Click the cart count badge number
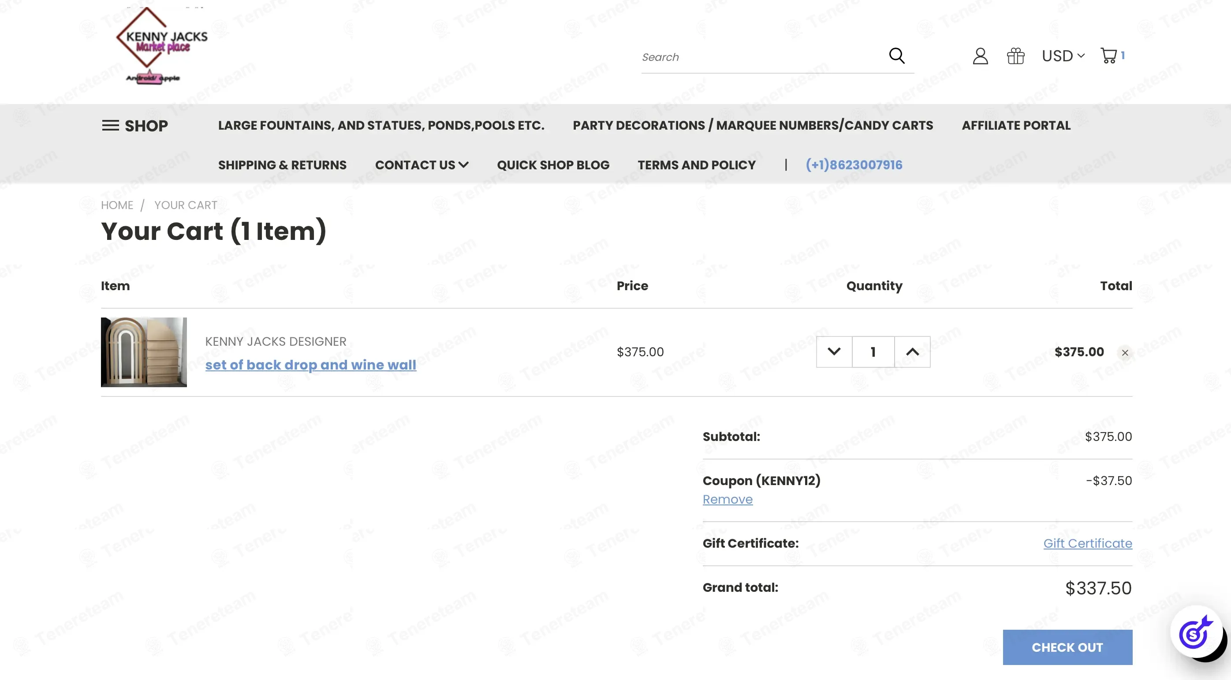Viewport: 1231px width, 680px height. coord(1123,55)
